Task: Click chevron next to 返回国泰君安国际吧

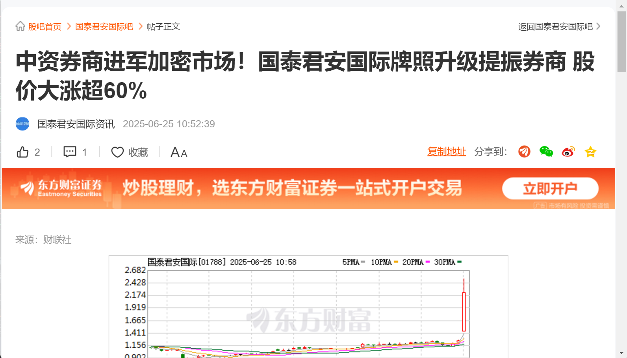Action: click(598, 26)
